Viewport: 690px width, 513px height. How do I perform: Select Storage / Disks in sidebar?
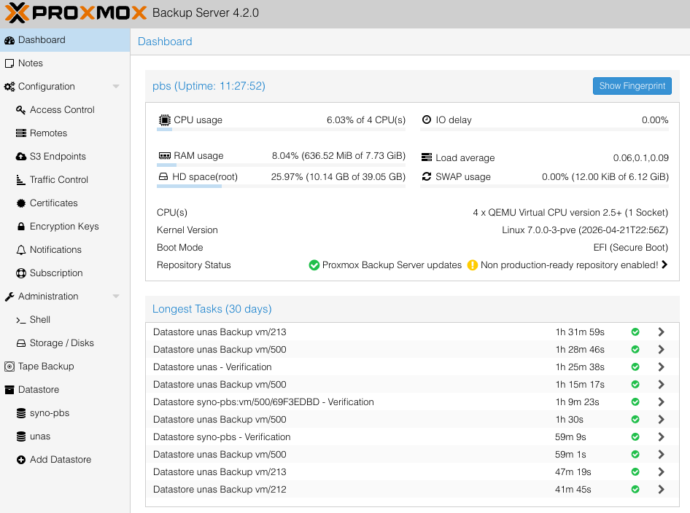point(65,343)
